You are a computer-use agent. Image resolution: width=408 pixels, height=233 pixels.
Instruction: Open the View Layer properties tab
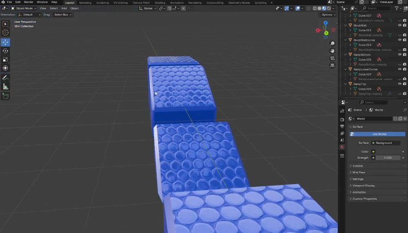pyautogui.click(x=342, y=133)
